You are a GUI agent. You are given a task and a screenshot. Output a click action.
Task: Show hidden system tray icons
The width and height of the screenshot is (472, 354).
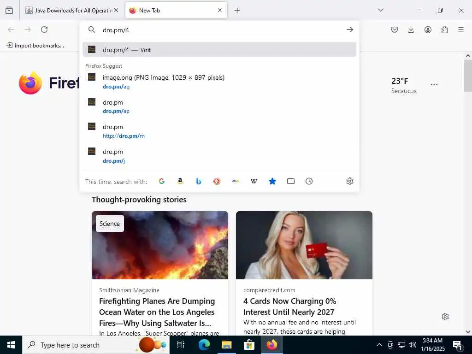379,345
